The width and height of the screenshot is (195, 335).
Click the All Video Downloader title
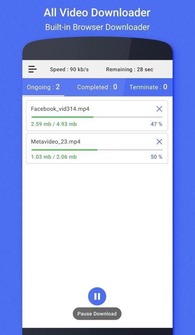(x=97, y=13)
